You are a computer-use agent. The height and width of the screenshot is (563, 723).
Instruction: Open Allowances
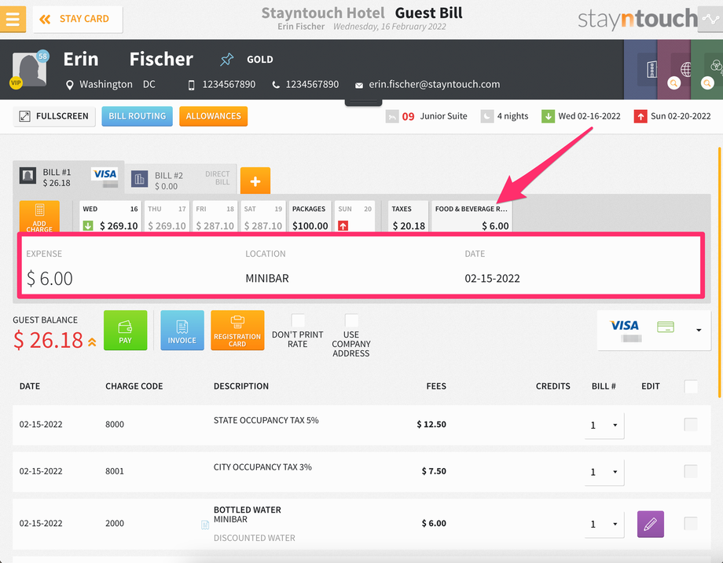click(x=214, y=116)
